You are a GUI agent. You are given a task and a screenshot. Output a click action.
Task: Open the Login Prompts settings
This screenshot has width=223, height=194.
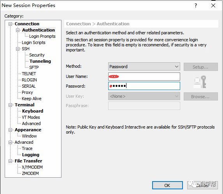[x=42, y=36]
